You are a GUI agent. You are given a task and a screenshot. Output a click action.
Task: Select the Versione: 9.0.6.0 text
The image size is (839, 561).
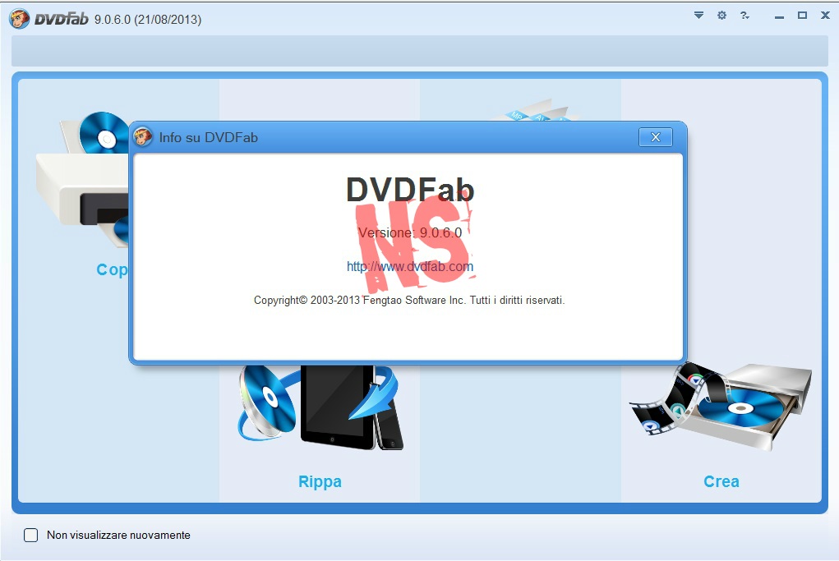click(410, 232)
